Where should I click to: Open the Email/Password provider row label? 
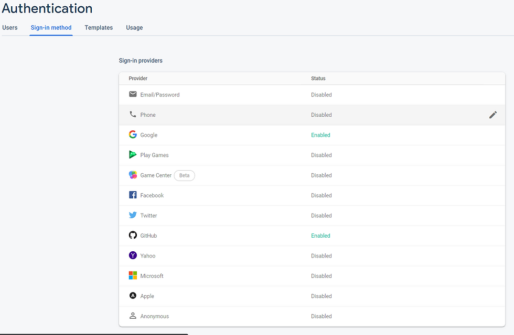(x=160, y=95)
